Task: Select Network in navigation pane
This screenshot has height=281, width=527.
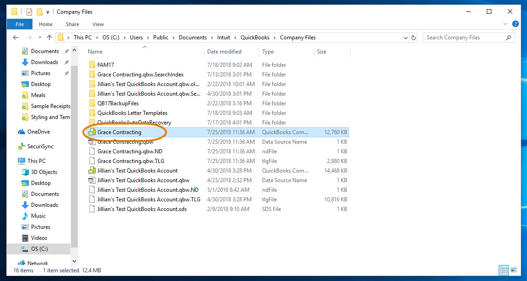Action: (x=38, y=264)
